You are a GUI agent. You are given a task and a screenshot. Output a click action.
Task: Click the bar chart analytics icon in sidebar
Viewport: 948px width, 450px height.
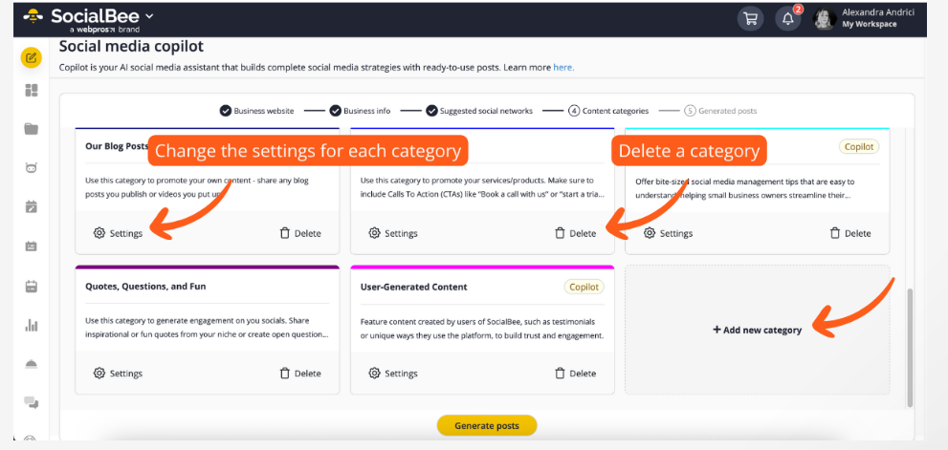(x=31, y=325)
